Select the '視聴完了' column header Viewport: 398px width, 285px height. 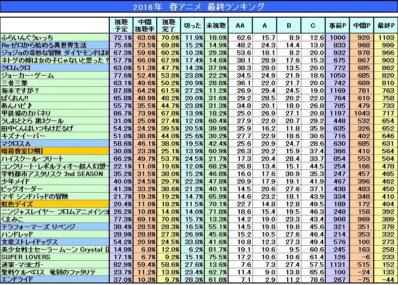tap(168, 25)
